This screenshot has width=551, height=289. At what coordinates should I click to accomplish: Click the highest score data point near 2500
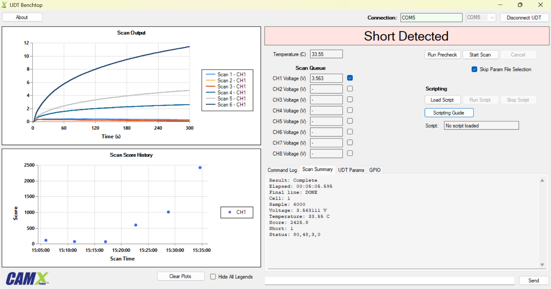(x=200, y=167)
